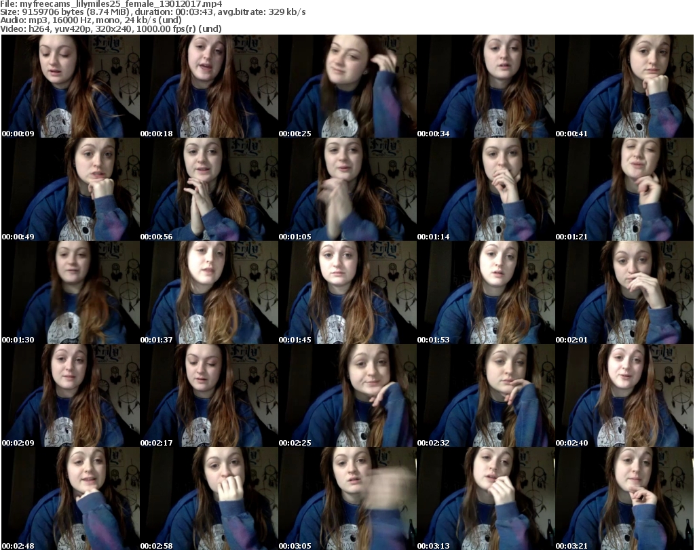Open the frame at timestamp 00:00:25
Image resolution: width=695 pixels, height=550 pixels.
[347, 86]
